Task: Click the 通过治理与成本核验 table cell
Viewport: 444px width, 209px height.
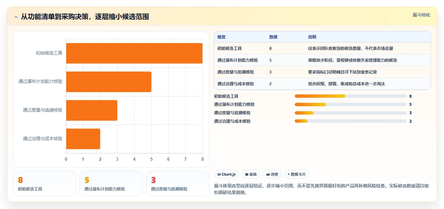Action: [x=235, y=84]
